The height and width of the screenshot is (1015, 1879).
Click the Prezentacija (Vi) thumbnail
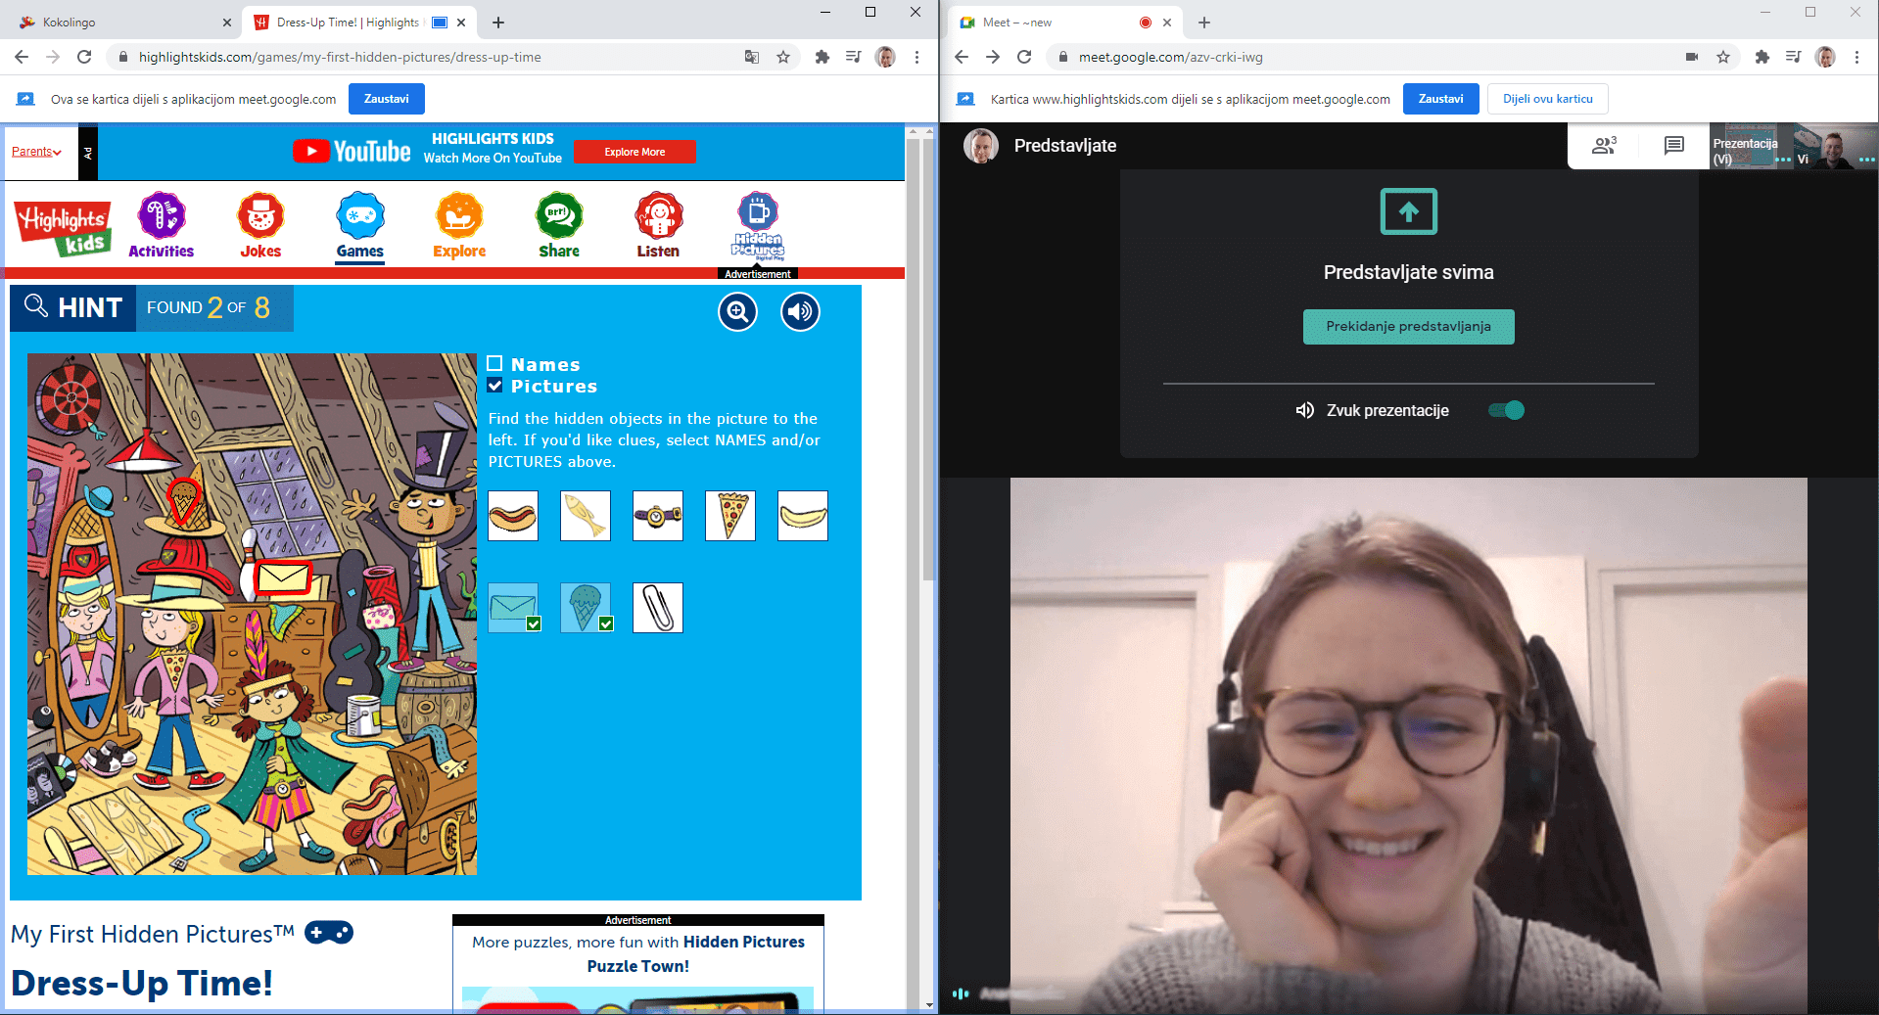[1752, 147]
